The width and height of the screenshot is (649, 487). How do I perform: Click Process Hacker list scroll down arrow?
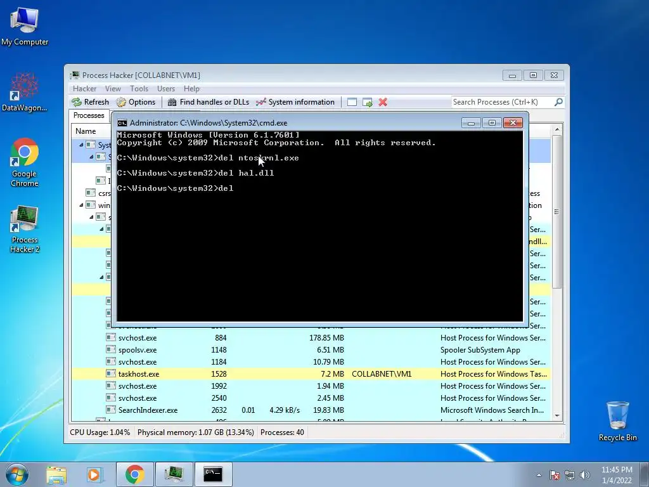pyautogui.click(x=557, y=415)
